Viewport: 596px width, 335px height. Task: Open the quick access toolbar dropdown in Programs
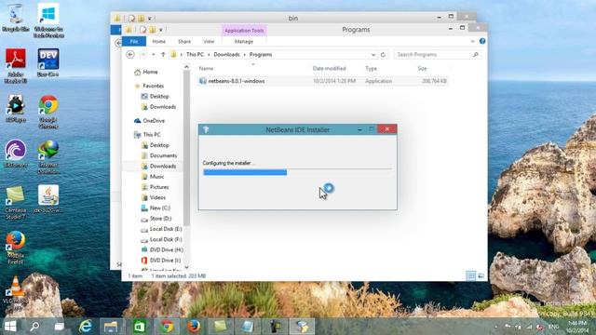(x=161, y=30)
